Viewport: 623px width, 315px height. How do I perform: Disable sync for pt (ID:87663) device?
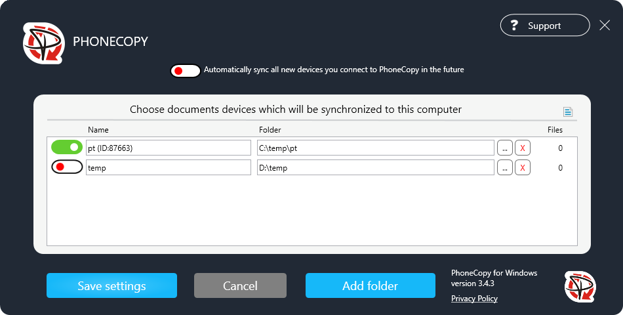pyautogui.click(x=67, y=147)
